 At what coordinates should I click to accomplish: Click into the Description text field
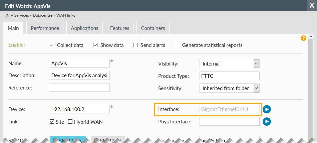(x=79, y=75)
